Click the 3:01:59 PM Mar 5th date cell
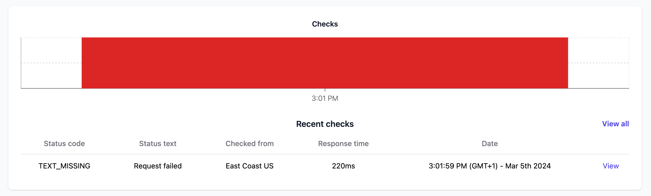 (x=490, y=166)
